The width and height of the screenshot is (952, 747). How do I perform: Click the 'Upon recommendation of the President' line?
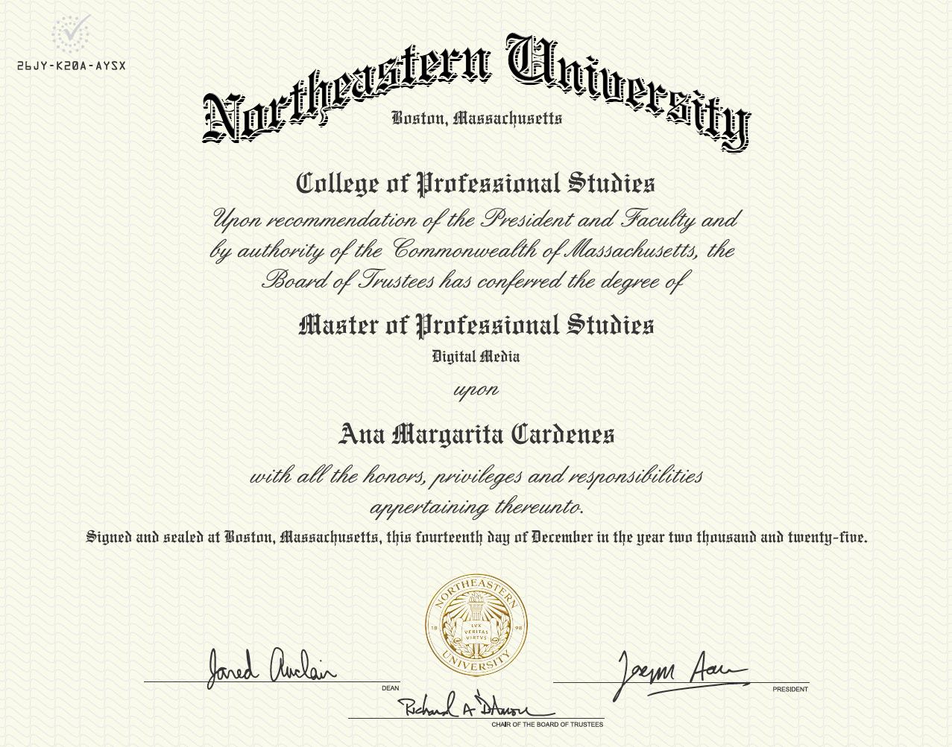[476, 220]
